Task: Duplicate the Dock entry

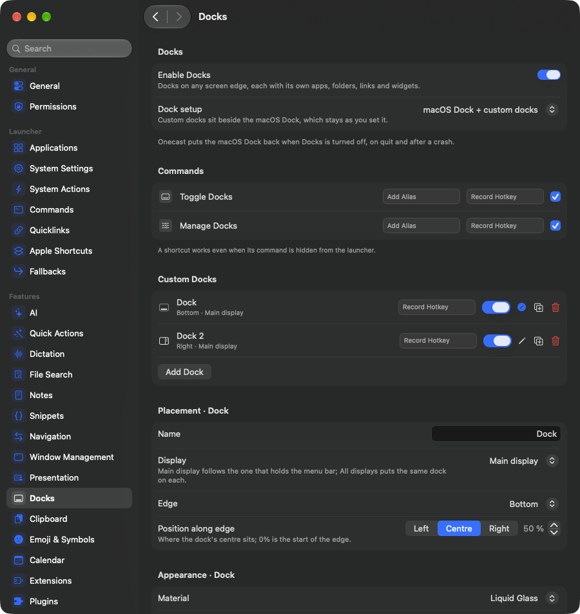Action: 539,307
